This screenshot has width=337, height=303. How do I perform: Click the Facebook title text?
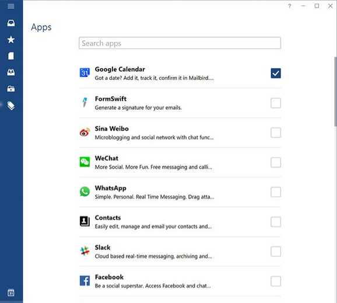coord(109,277)
